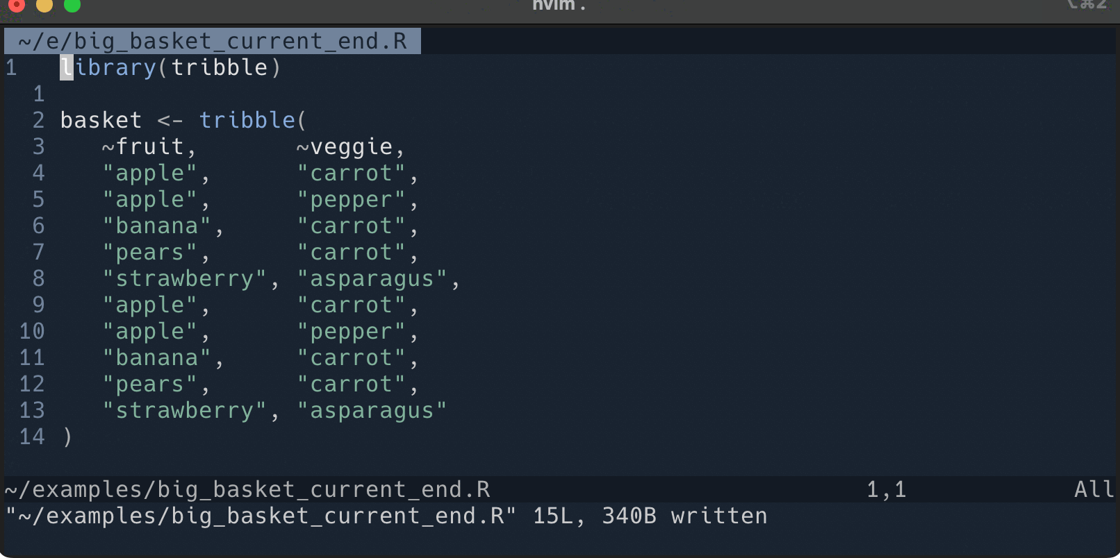This screenshot has height=558, width=1120.
Task: Place cursor on the library keyword
Action: (108, 67)
